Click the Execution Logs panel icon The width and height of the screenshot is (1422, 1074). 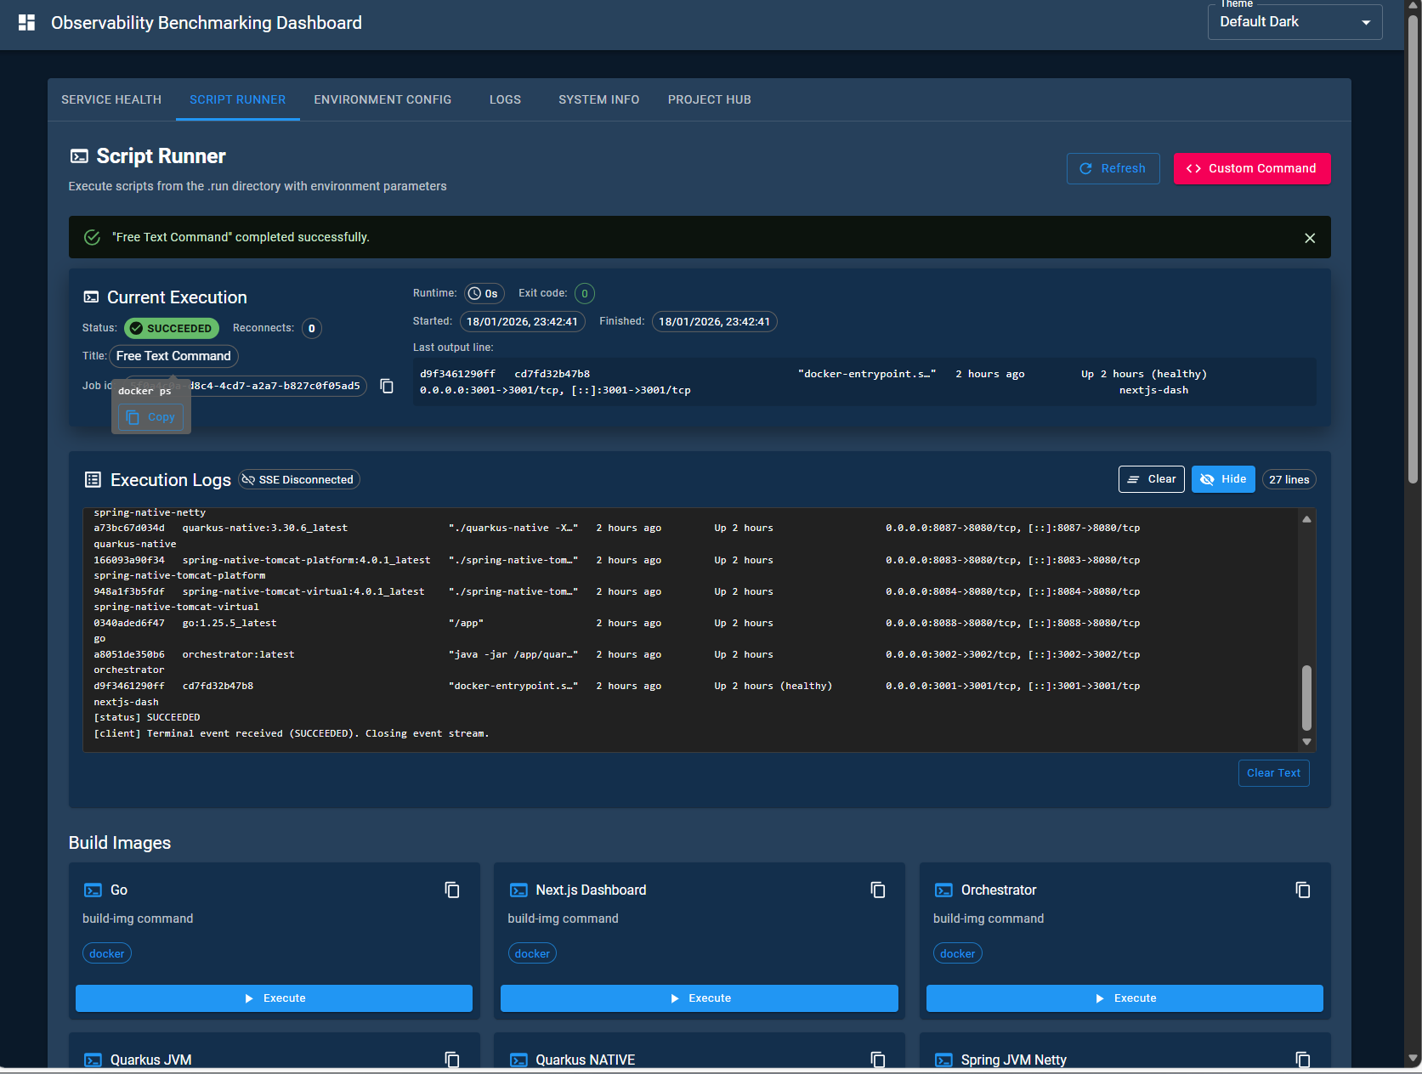92,478
